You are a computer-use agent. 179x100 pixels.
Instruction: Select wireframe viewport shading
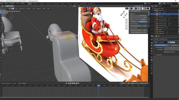(141, 9)
